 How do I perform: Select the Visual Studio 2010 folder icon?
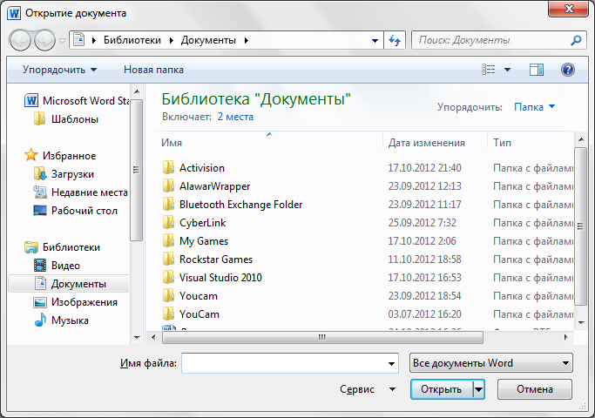tap(168, 277)
